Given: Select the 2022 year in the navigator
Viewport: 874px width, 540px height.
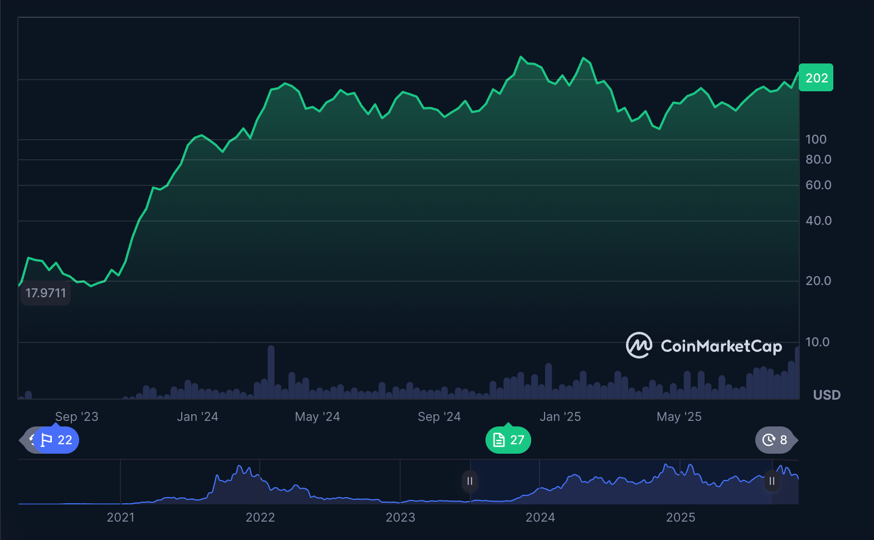Looking at the screenshot, I should [260, 517].
